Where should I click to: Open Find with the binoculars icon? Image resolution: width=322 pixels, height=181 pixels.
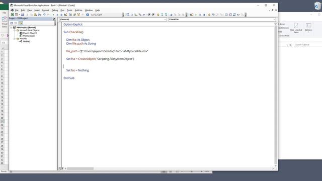pyautogui.click(x=39, y=15)
